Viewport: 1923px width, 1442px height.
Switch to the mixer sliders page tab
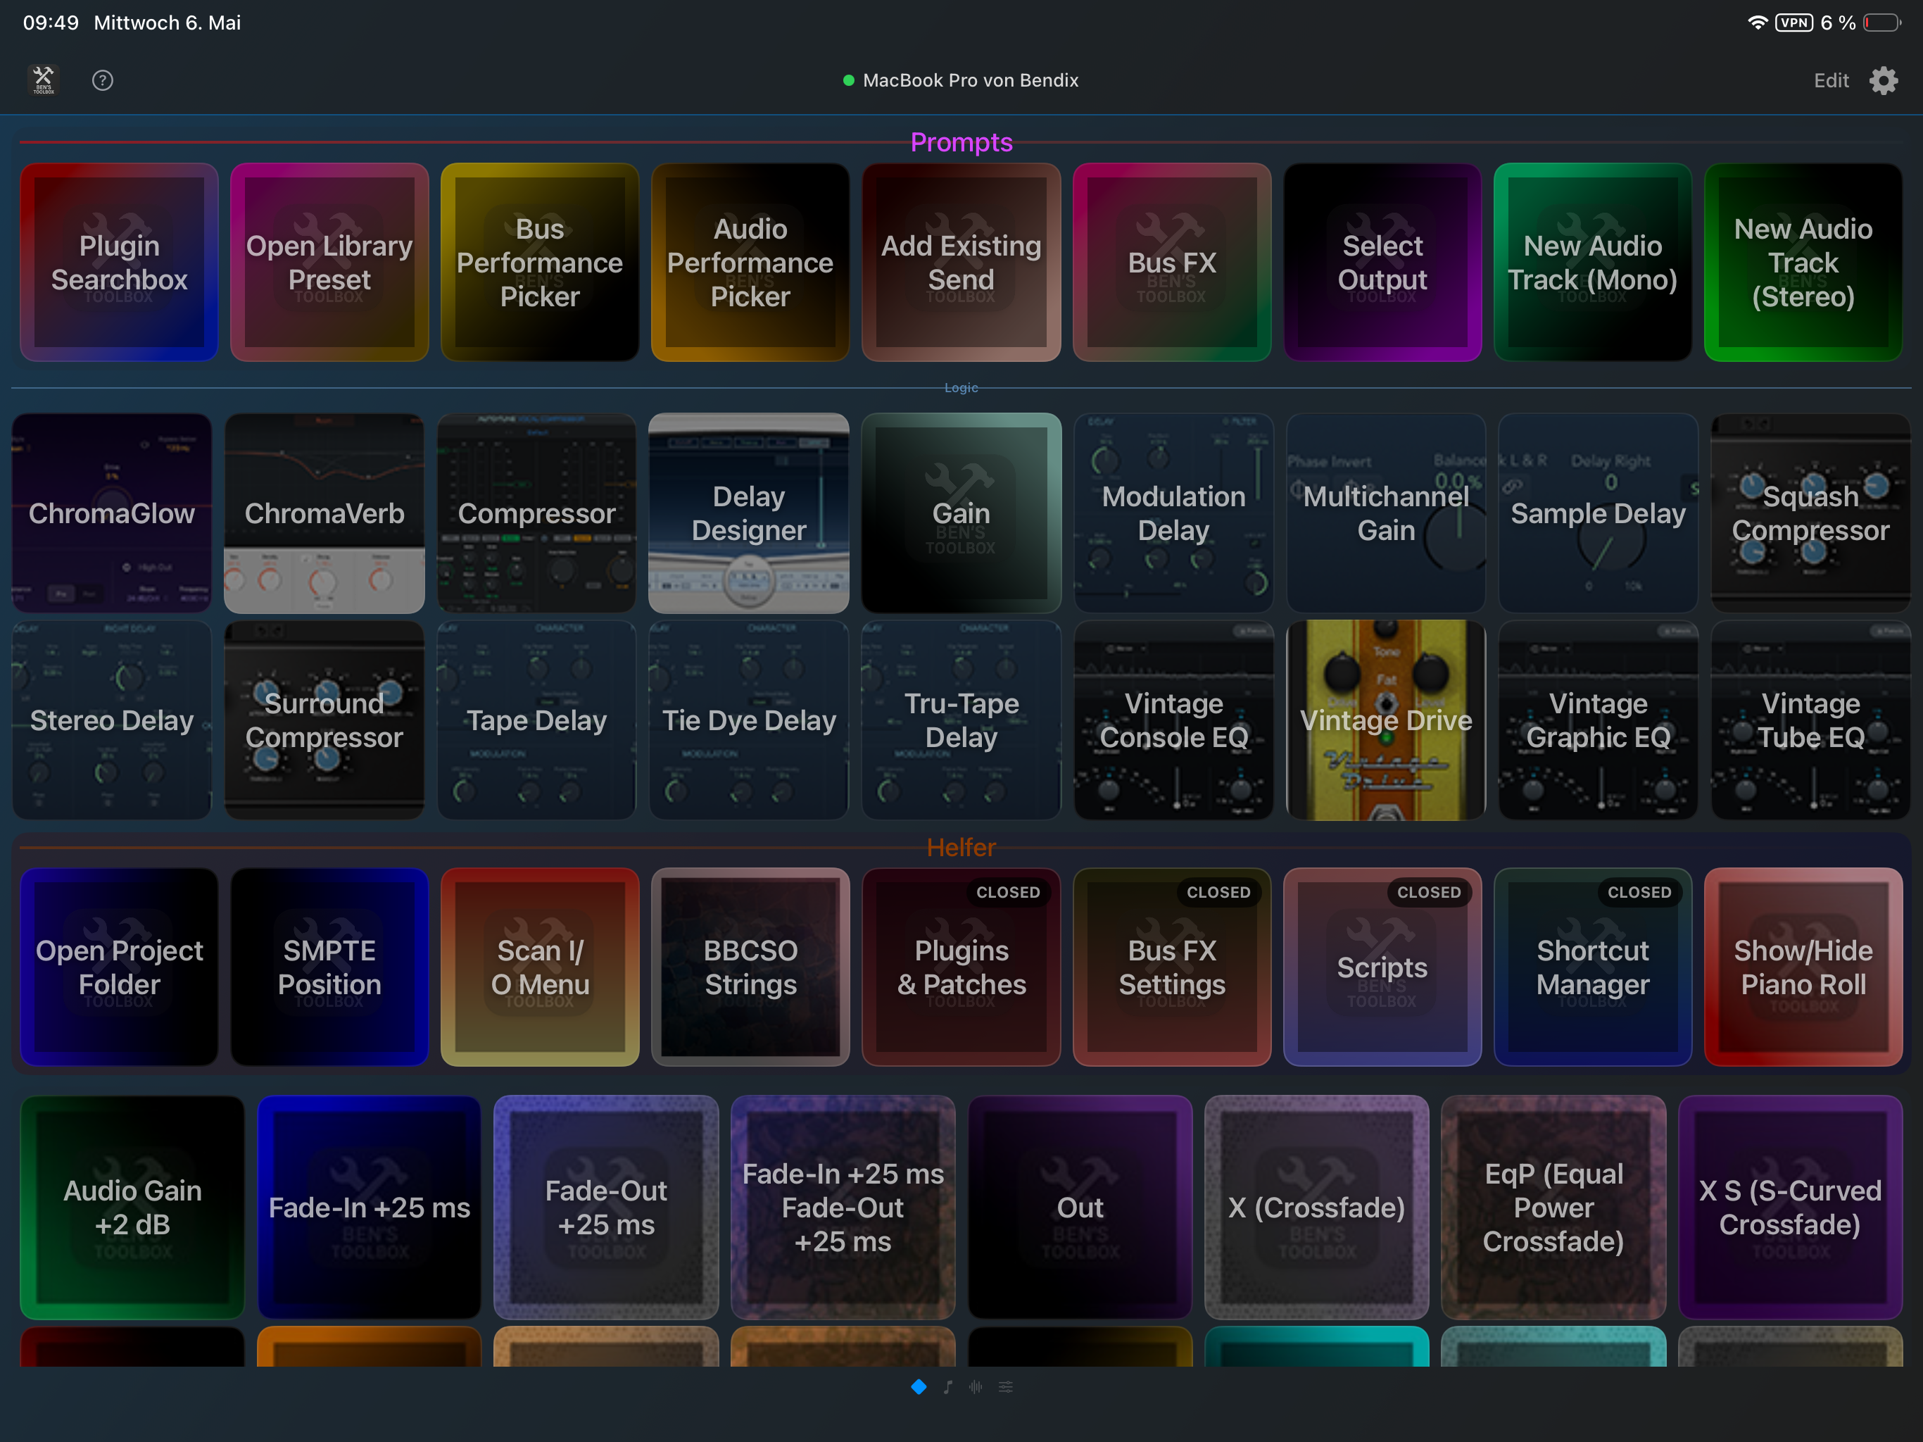coord(1006,1386)
